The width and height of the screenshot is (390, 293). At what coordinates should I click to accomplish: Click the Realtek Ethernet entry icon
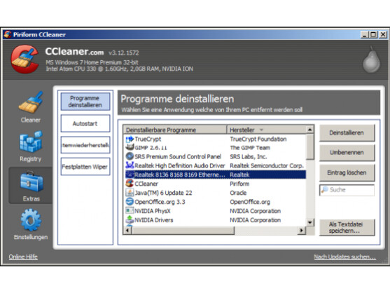click(x=130, y=175)
